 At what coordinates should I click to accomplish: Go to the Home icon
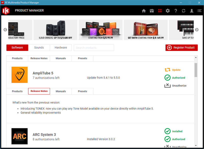tap(144, 11)
